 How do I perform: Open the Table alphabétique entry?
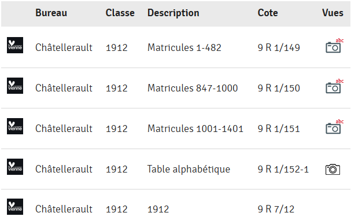tap(189, 170)
